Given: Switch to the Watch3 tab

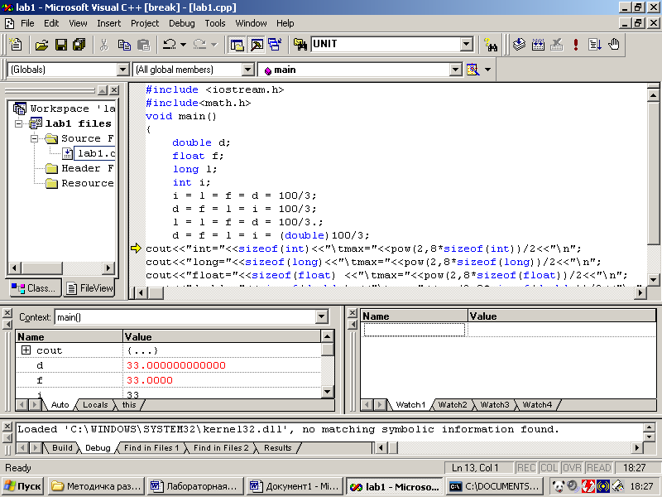Looking at the screenshot, I should click(x=494, y=405).
